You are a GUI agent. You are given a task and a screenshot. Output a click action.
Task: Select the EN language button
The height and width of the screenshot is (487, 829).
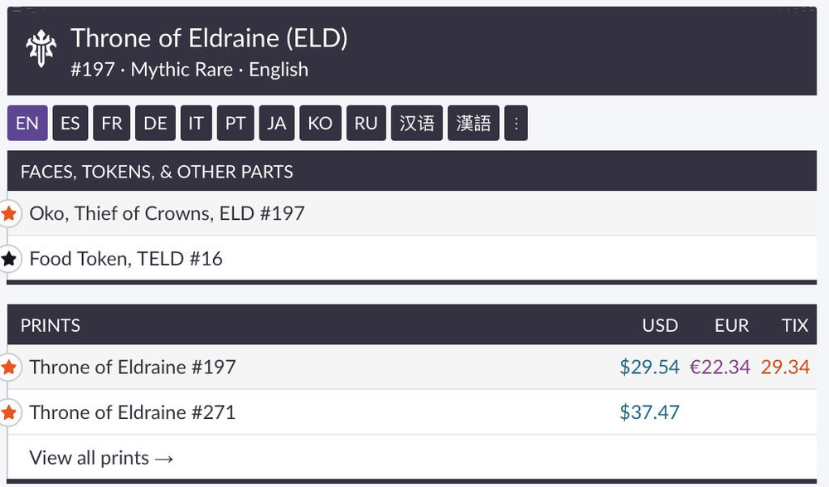27,124
